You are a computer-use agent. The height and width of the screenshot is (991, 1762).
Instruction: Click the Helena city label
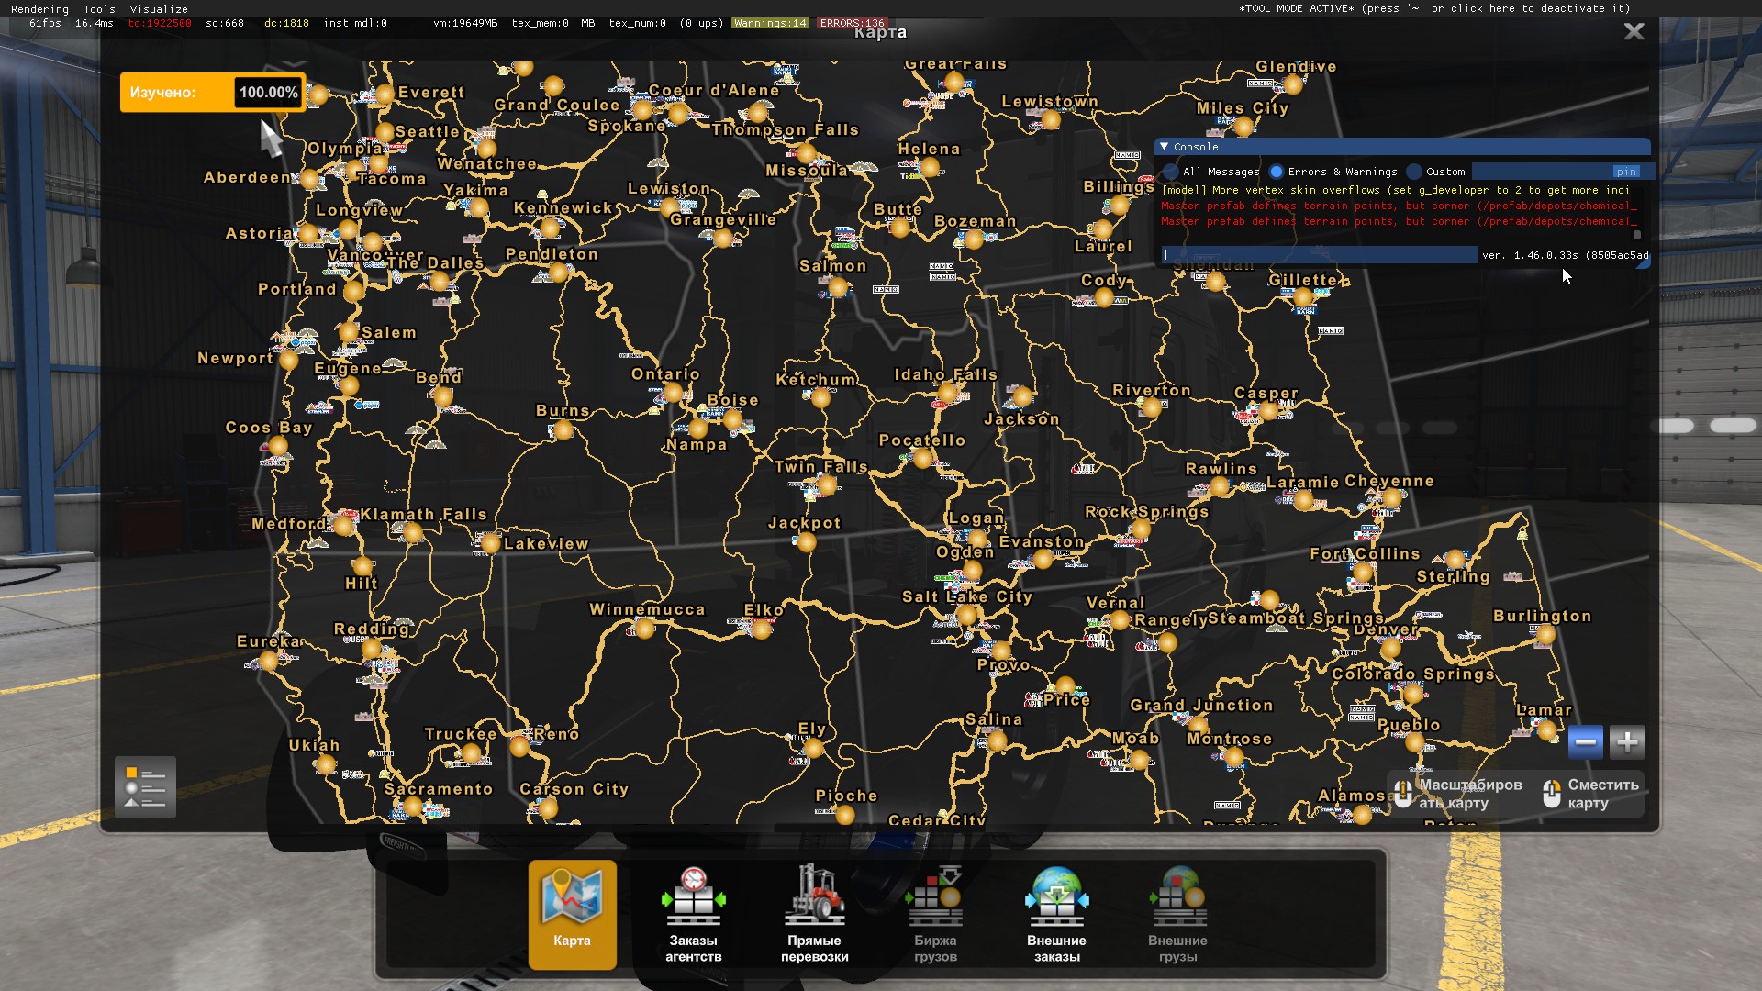click(929, 149)
